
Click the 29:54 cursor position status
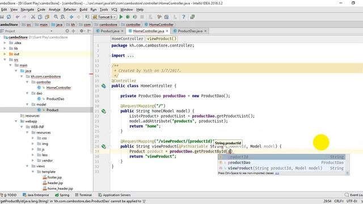[327, 201]
